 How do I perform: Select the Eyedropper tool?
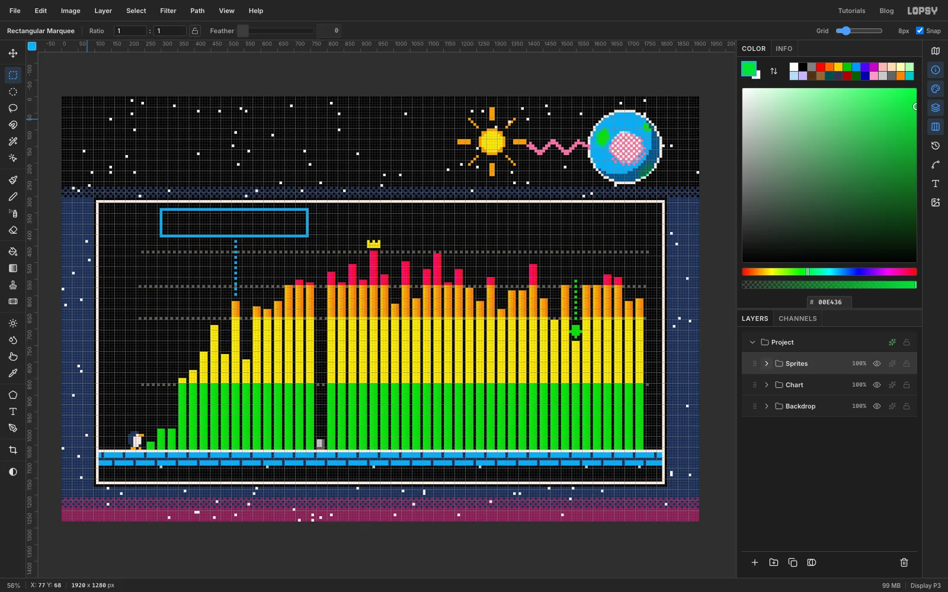pos(12,373)
